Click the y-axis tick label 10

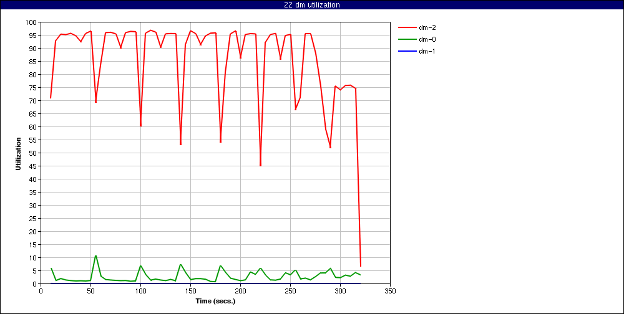click(34, 258)
